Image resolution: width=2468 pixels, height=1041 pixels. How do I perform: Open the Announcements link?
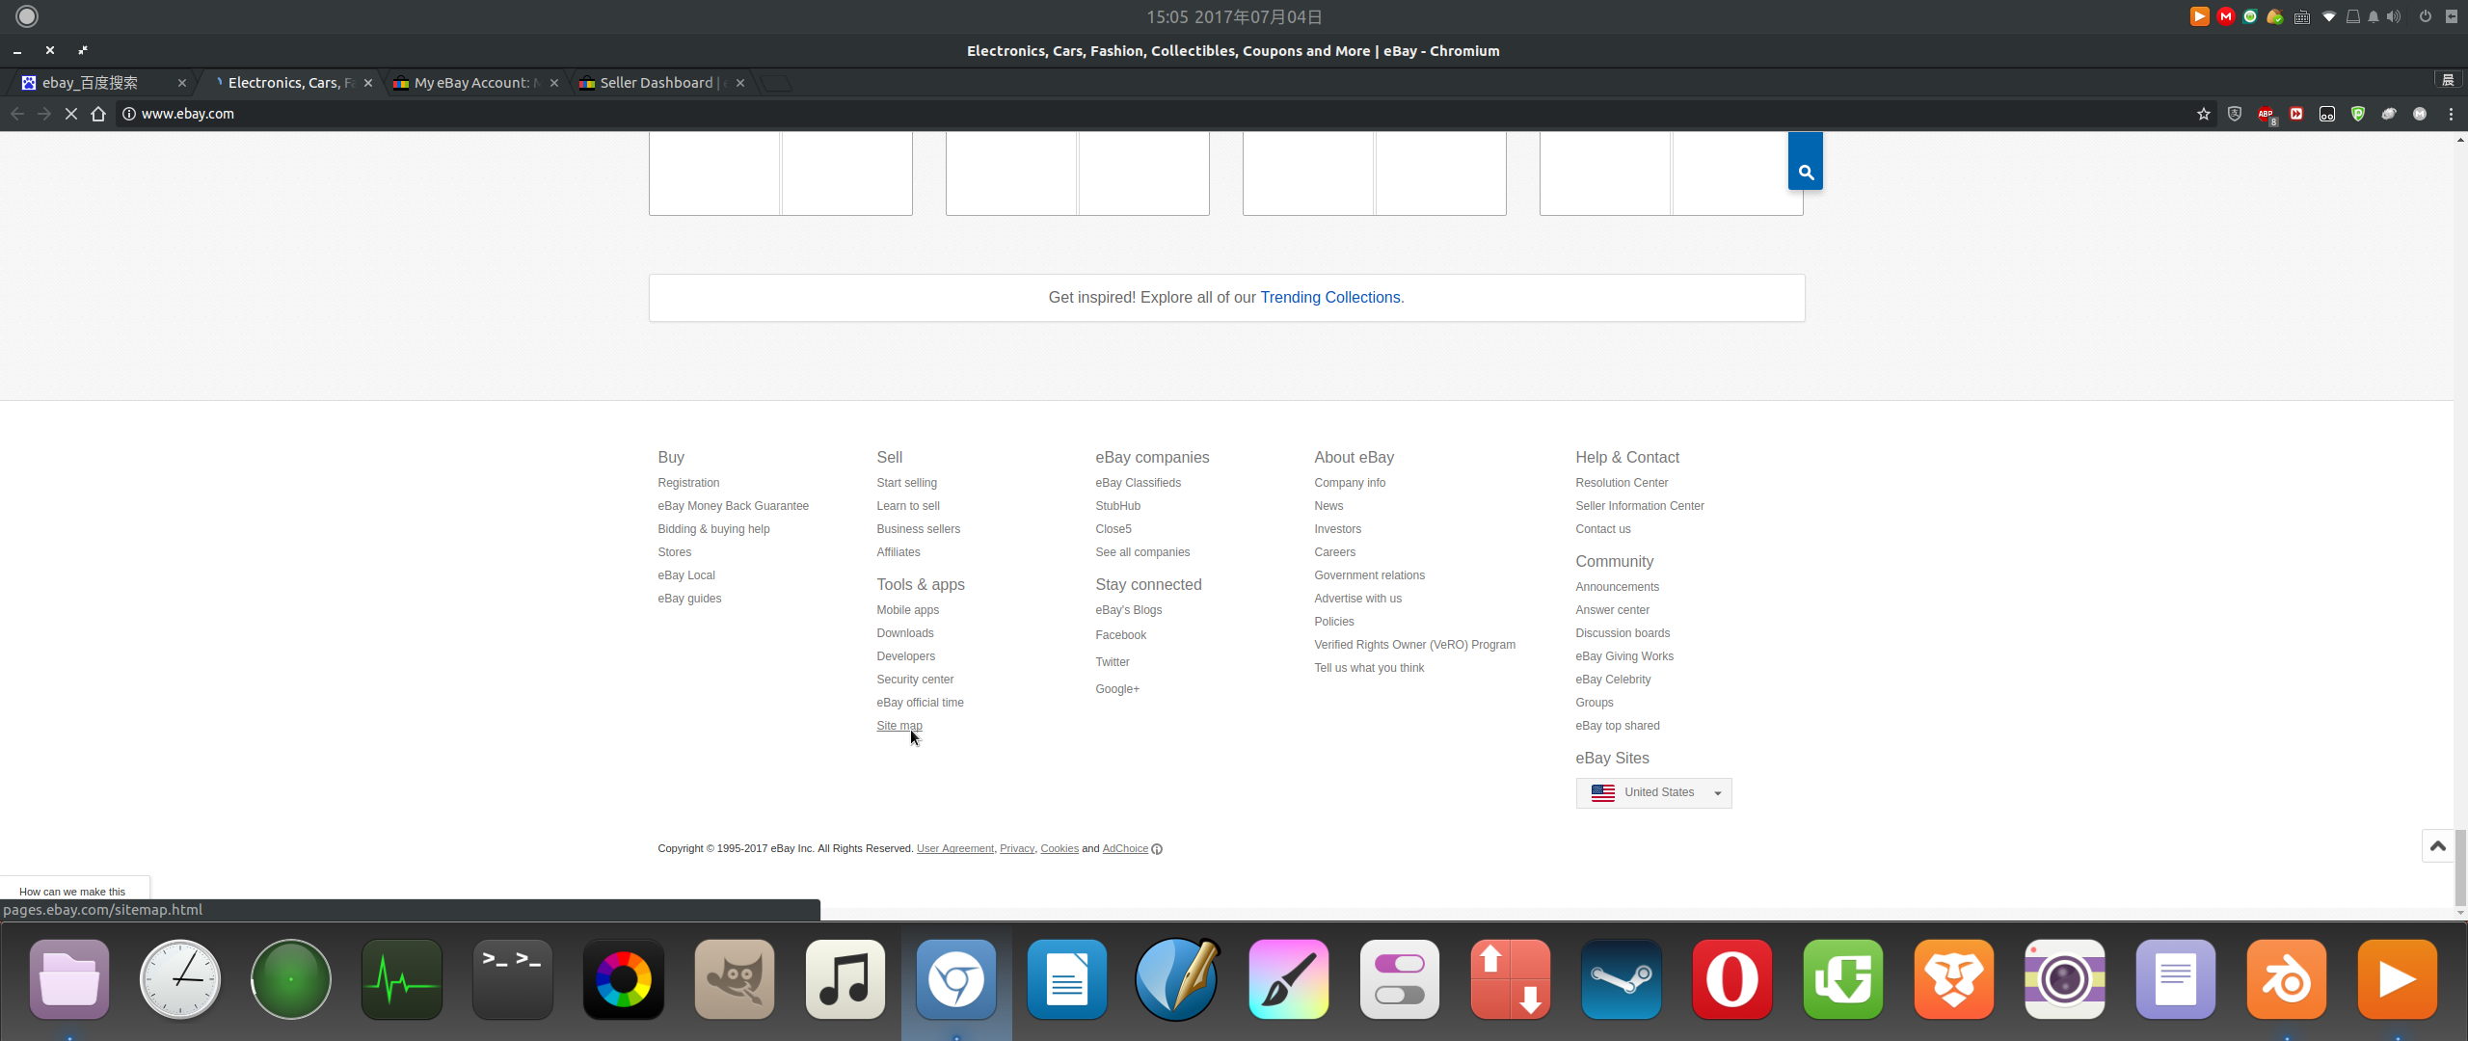point(1617,587)
